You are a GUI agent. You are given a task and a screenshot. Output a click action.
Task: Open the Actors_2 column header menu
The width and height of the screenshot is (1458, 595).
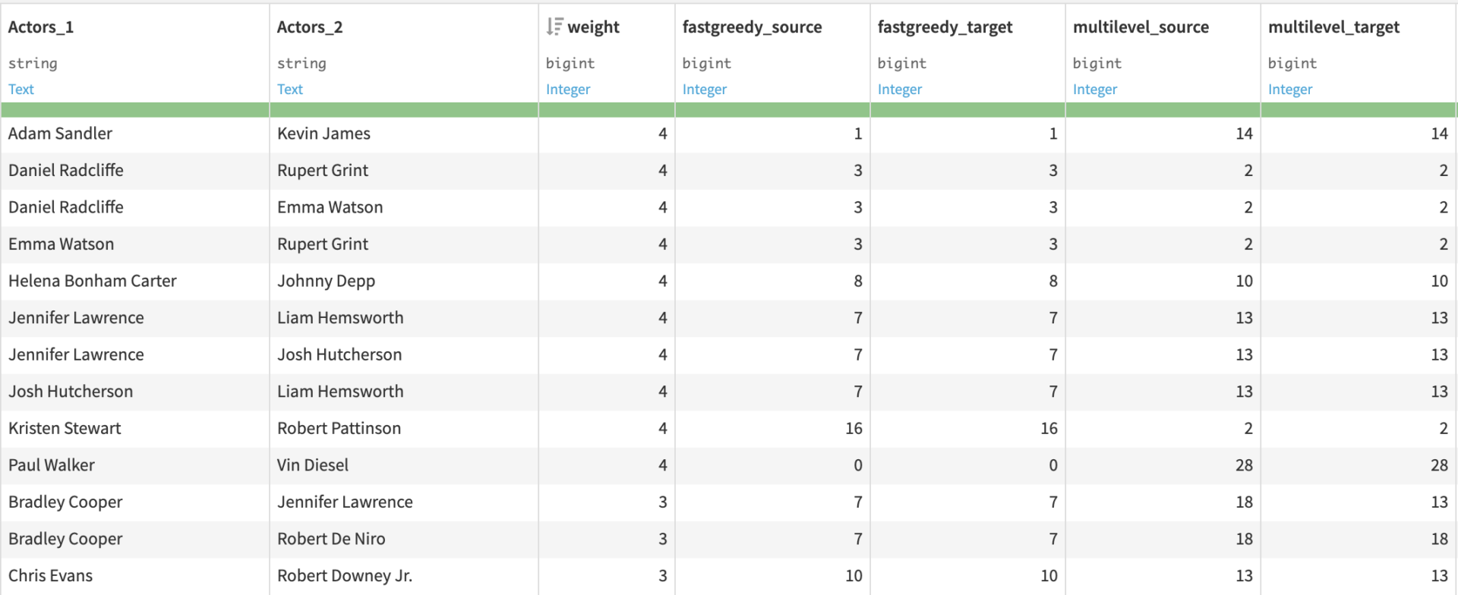(310, 27)
